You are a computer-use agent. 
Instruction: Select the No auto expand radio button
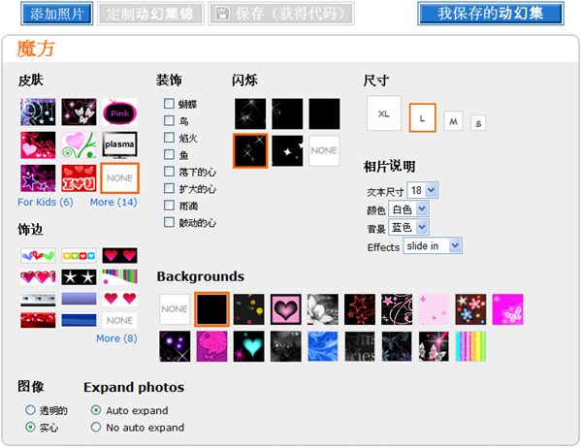click(x=96, y=428)
